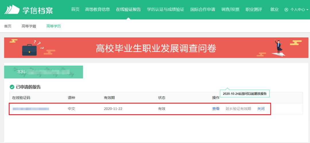Switch to the 高等学历 tab

pyautogui.click(x=54, y=26)
